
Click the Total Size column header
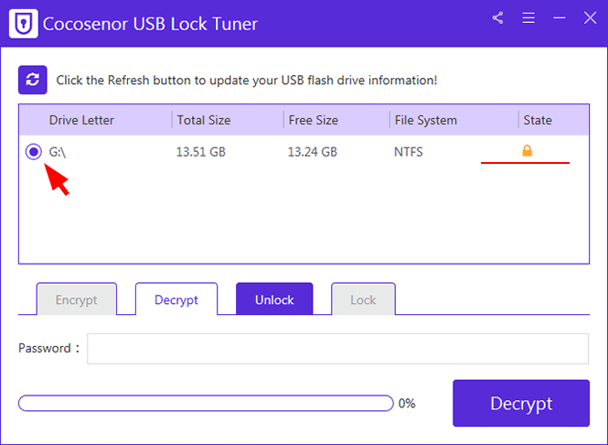click(x=204, y=120)
